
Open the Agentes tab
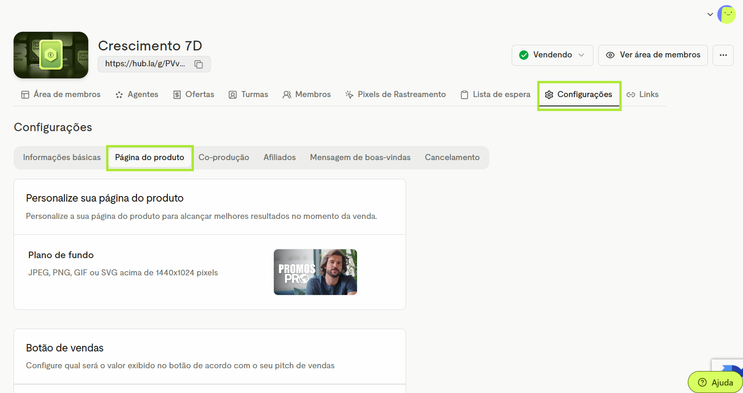tap(137, 94)
